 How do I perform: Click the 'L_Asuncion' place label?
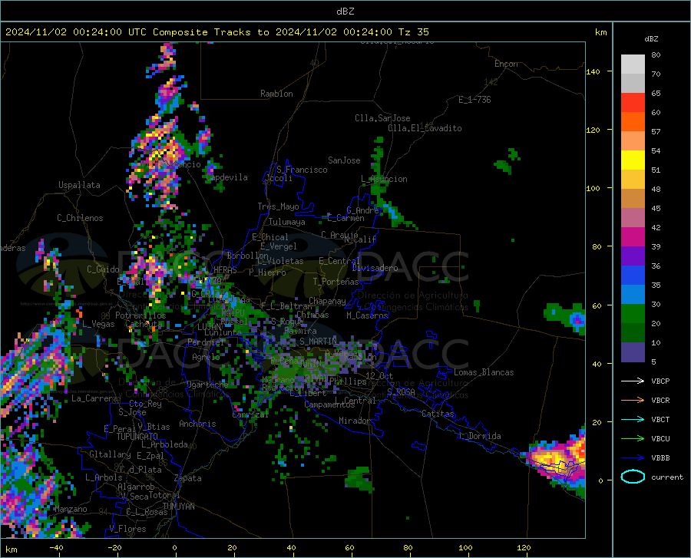384,179
